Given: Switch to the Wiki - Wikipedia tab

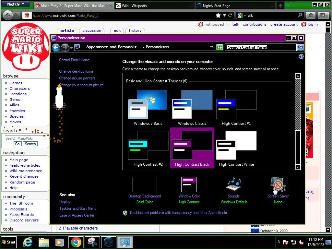Looking at the screenshot, I should click(155, 6).
